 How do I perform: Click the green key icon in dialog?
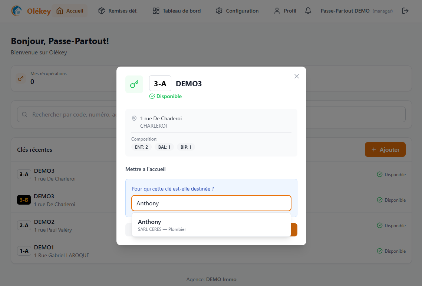(134, 84)
